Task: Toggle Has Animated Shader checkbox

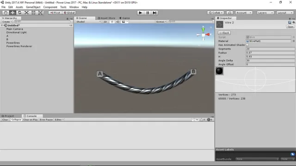Action: [247, 45]
